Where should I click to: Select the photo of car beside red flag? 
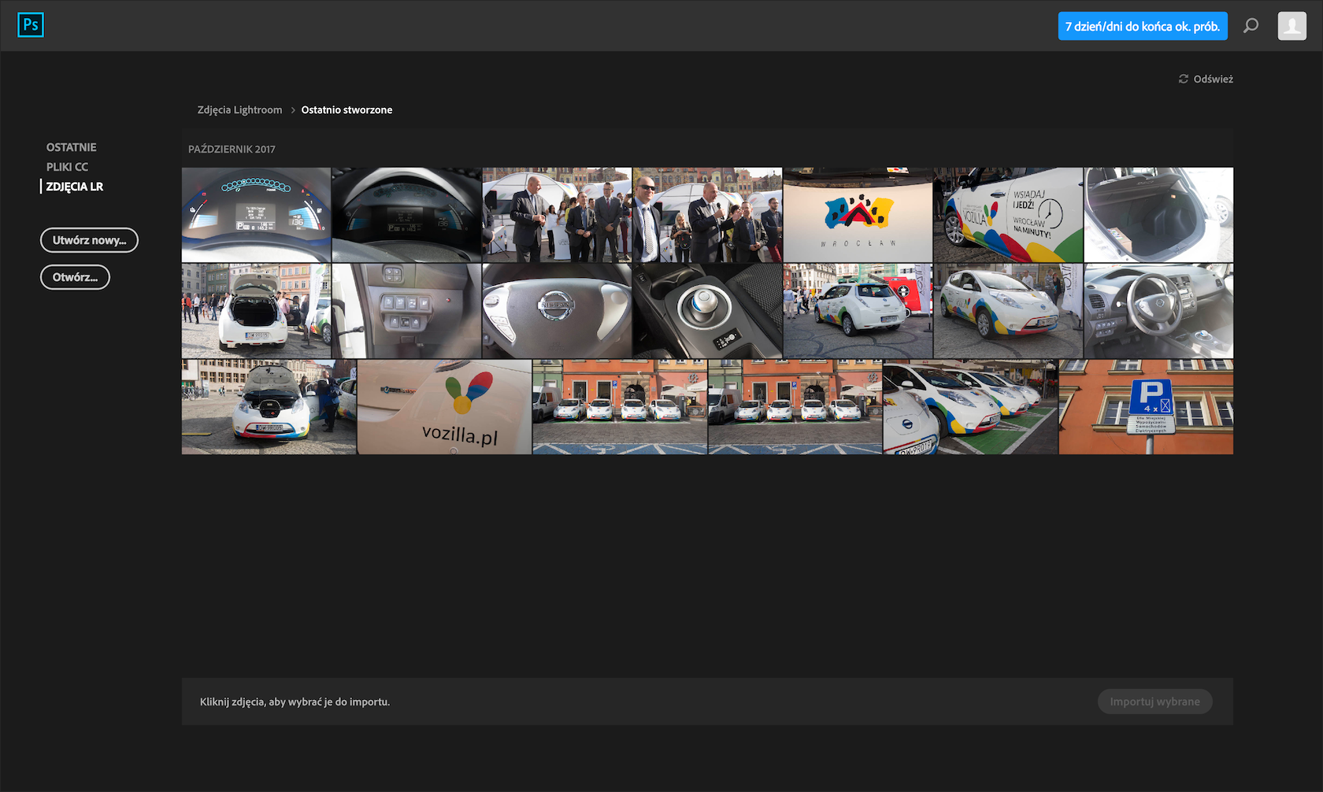[x=858, y=311]
